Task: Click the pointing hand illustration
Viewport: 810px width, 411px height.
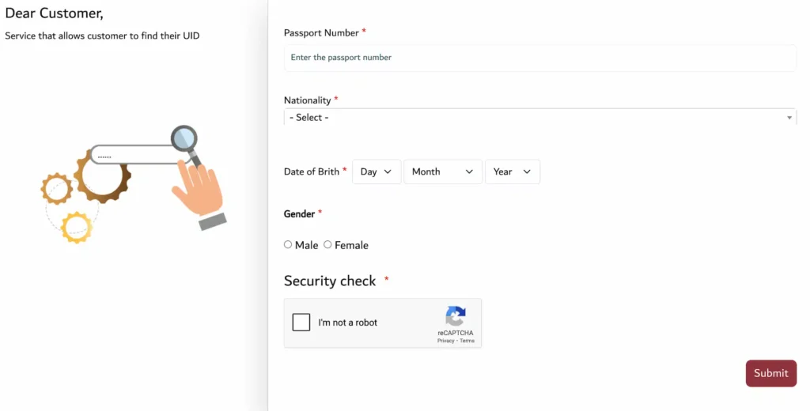Action: (197, 190)
